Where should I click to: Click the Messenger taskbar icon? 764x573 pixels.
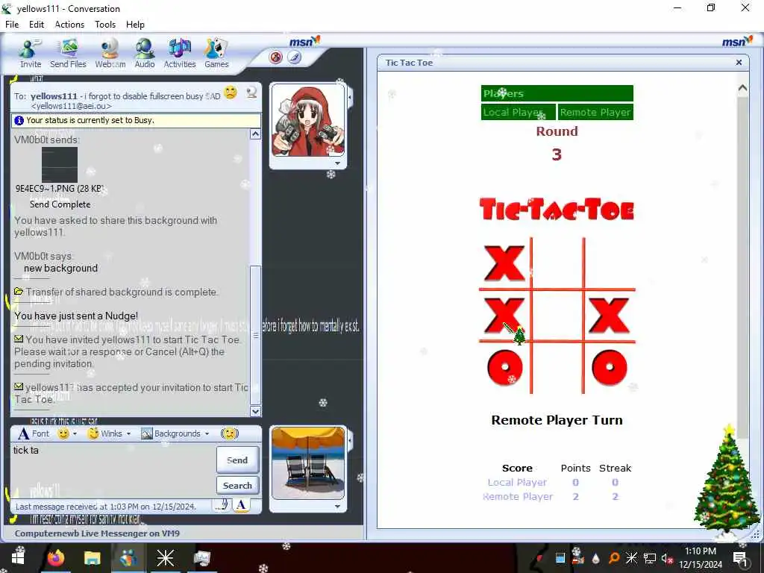pos(128,558)
